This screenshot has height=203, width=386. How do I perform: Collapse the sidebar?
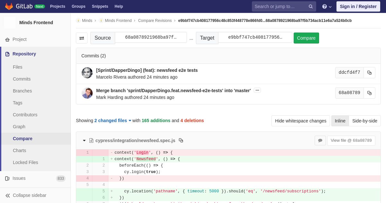pyautogui.click(x=26, y=195)
